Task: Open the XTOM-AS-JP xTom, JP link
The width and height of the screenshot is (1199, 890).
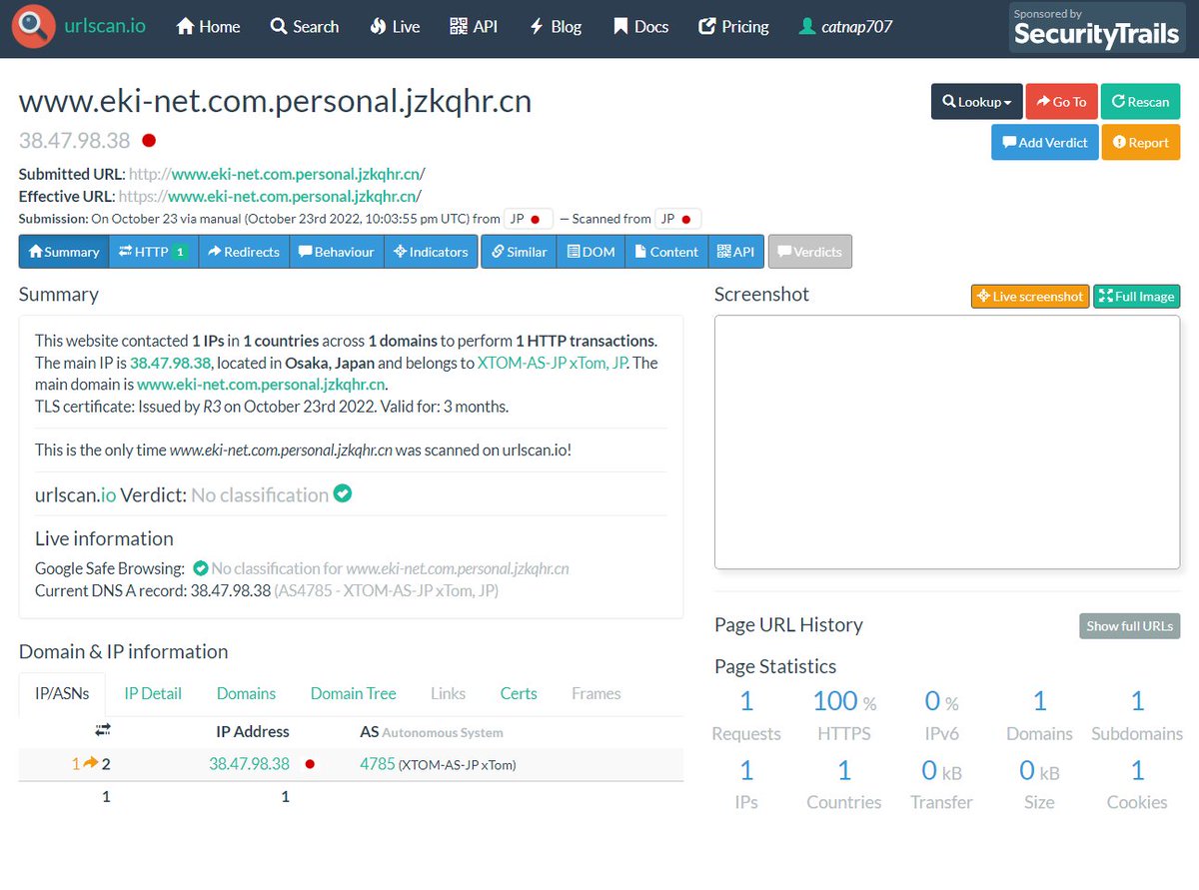Action: click(552, 363)
